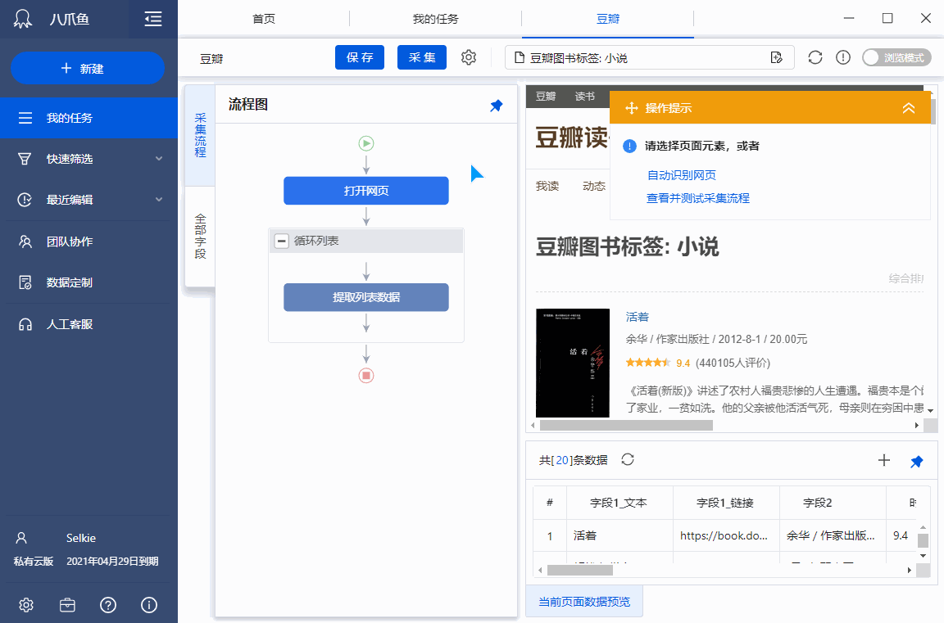This screenshot has width=944, height=623.
Task: Collapse the 循环列表 loop box
Action: coord(281,241)
